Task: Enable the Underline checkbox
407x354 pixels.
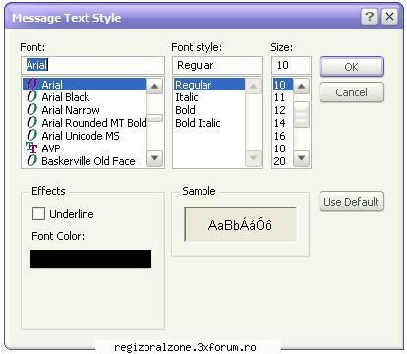Action: point(38,214)
